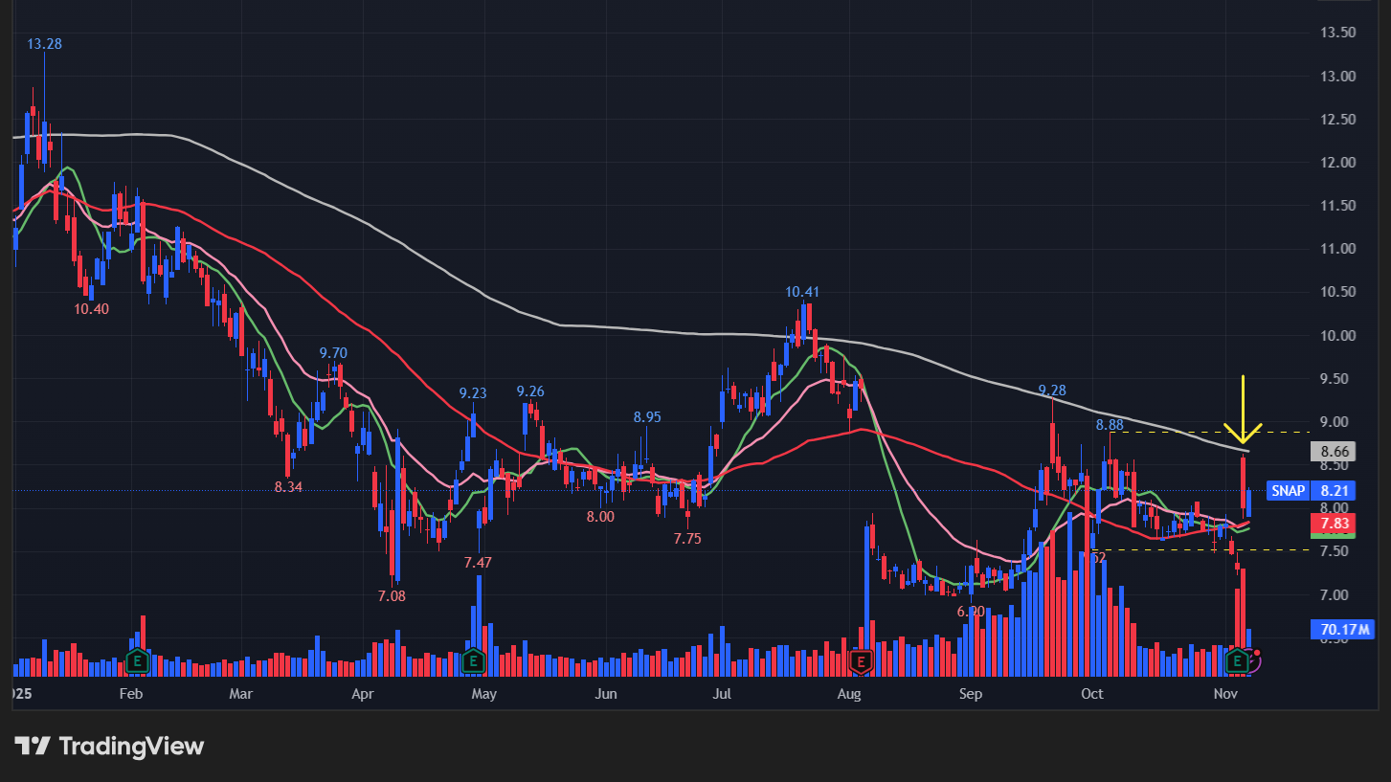This screenshot has height=782, width=1391.
Task: Click the 10.41 July peak label
Action: click(802, 292)
